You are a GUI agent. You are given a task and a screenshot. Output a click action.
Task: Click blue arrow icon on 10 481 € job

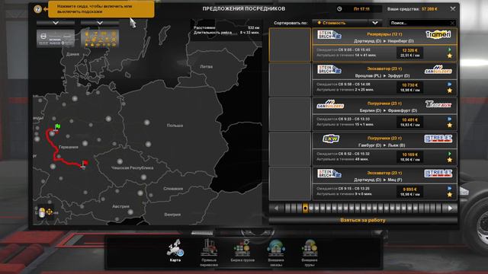(449, 119)
